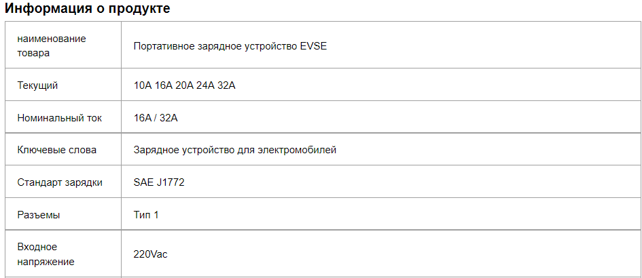Click the "220Vac" voltage value

[x=150, y=254]
